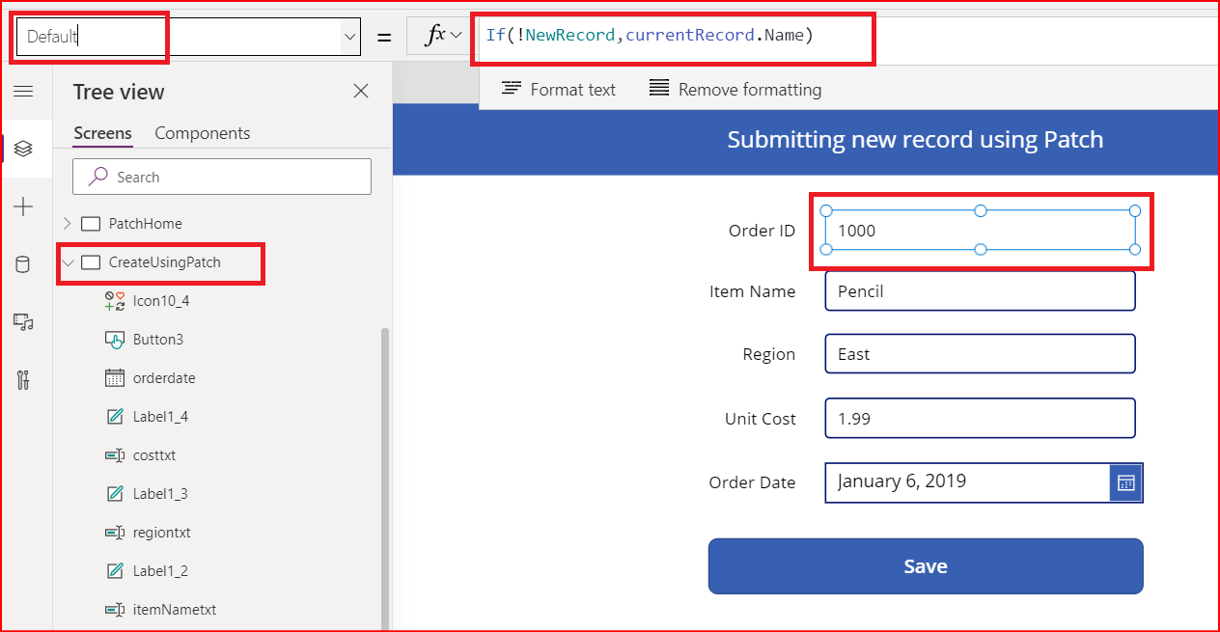1220x632 pixels.
Task: Select Label1_2 in the tree
Action: pos(160,571)
